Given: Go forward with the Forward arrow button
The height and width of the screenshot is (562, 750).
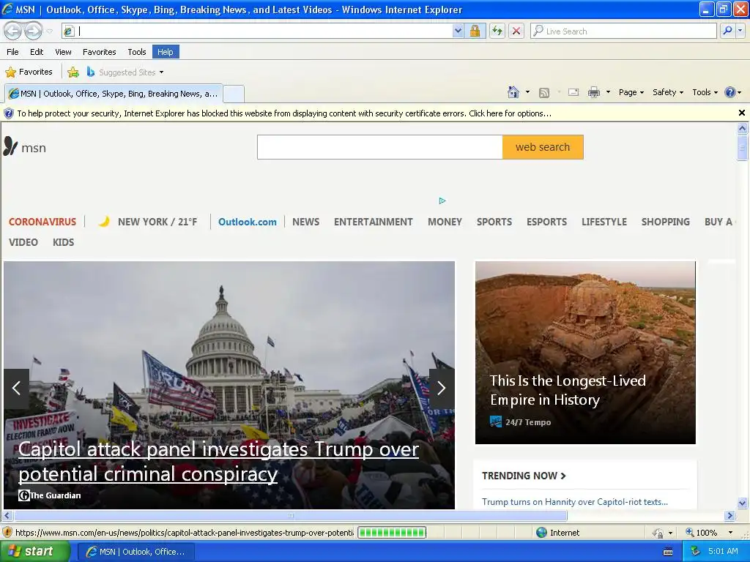Looking at the screenshot, I should (x=33, y=31).
